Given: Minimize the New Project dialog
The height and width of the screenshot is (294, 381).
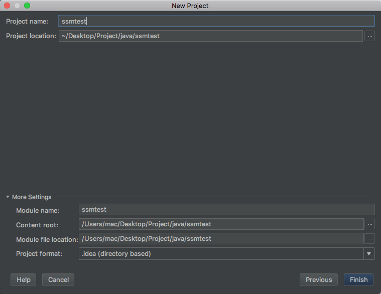Looking at the screenshot, I should point(17,6).
